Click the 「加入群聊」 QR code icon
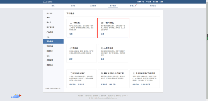Viewport: 208px width, 101px height. click(102, 23)
